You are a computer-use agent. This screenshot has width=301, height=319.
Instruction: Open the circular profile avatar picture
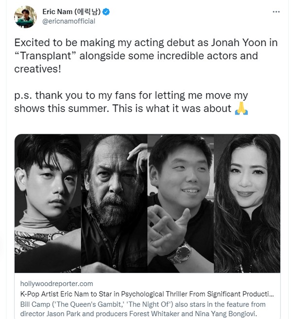click(25, 16)
